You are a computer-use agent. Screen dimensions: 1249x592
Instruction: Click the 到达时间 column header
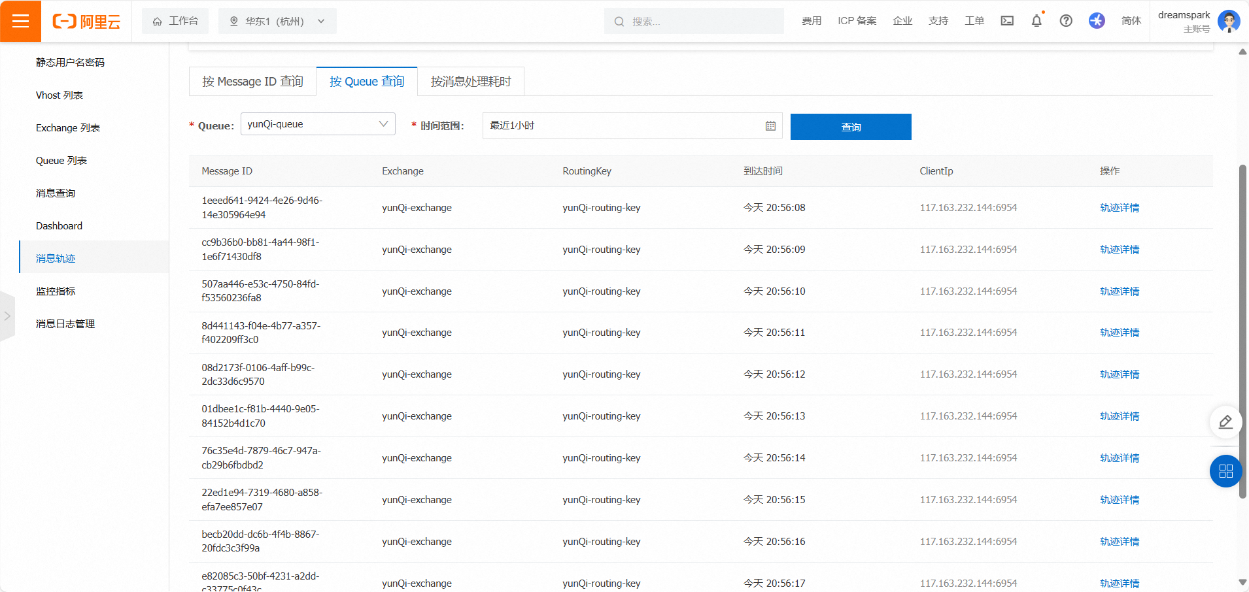pyautogui.click(x=762, y=171)
